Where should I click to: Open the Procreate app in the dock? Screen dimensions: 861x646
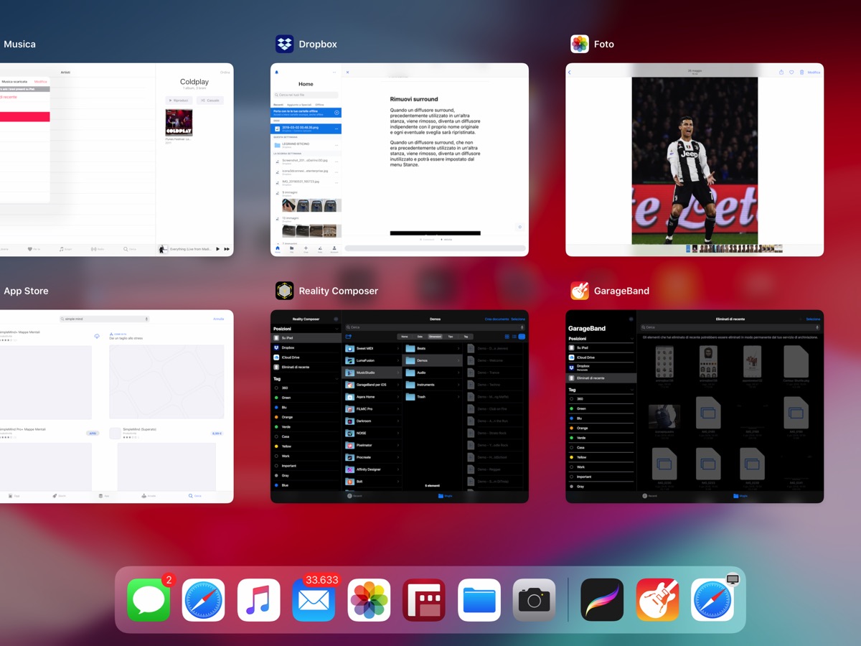[602, 600]
